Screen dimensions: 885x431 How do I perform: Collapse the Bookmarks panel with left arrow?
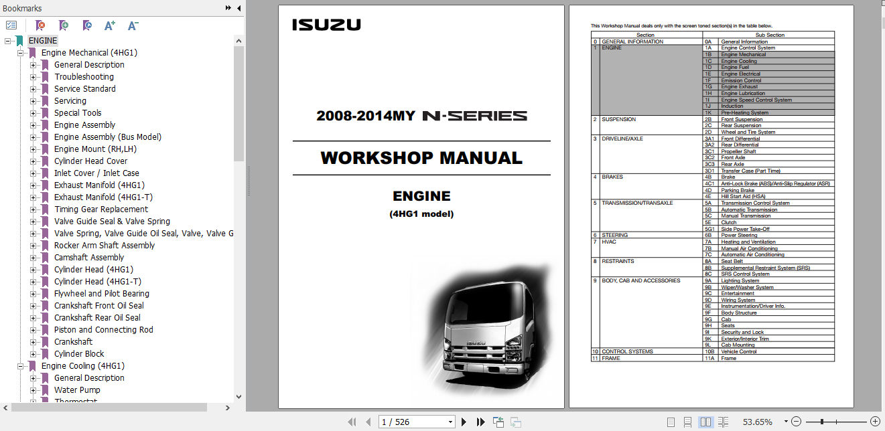coord(239,8)
